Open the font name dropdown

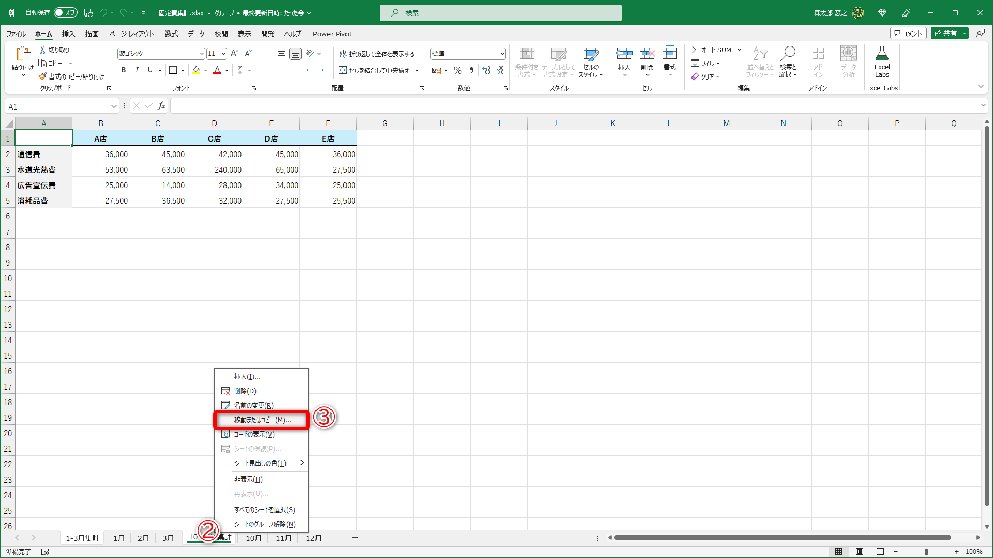[x=201, y=54]
